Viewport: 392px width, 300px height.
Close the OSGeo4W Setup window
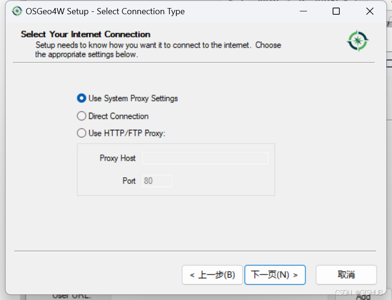pos(370,11)
